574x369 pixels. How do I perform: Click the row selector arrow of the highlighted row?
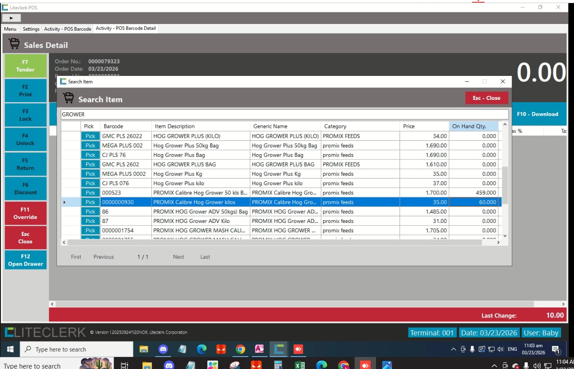[65, 202]
